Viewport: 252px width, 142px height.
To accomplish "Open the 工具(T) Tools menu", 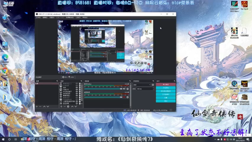I will (x=78, y=17).
